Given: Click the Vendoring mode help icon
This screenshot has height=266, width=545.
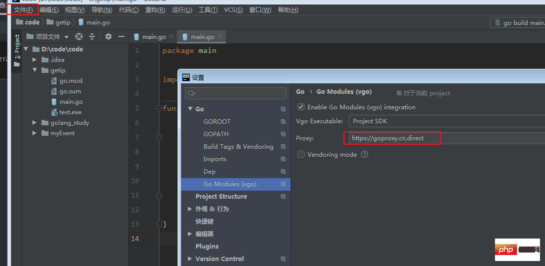Looking at the screenshot, I should pos(364,154).
